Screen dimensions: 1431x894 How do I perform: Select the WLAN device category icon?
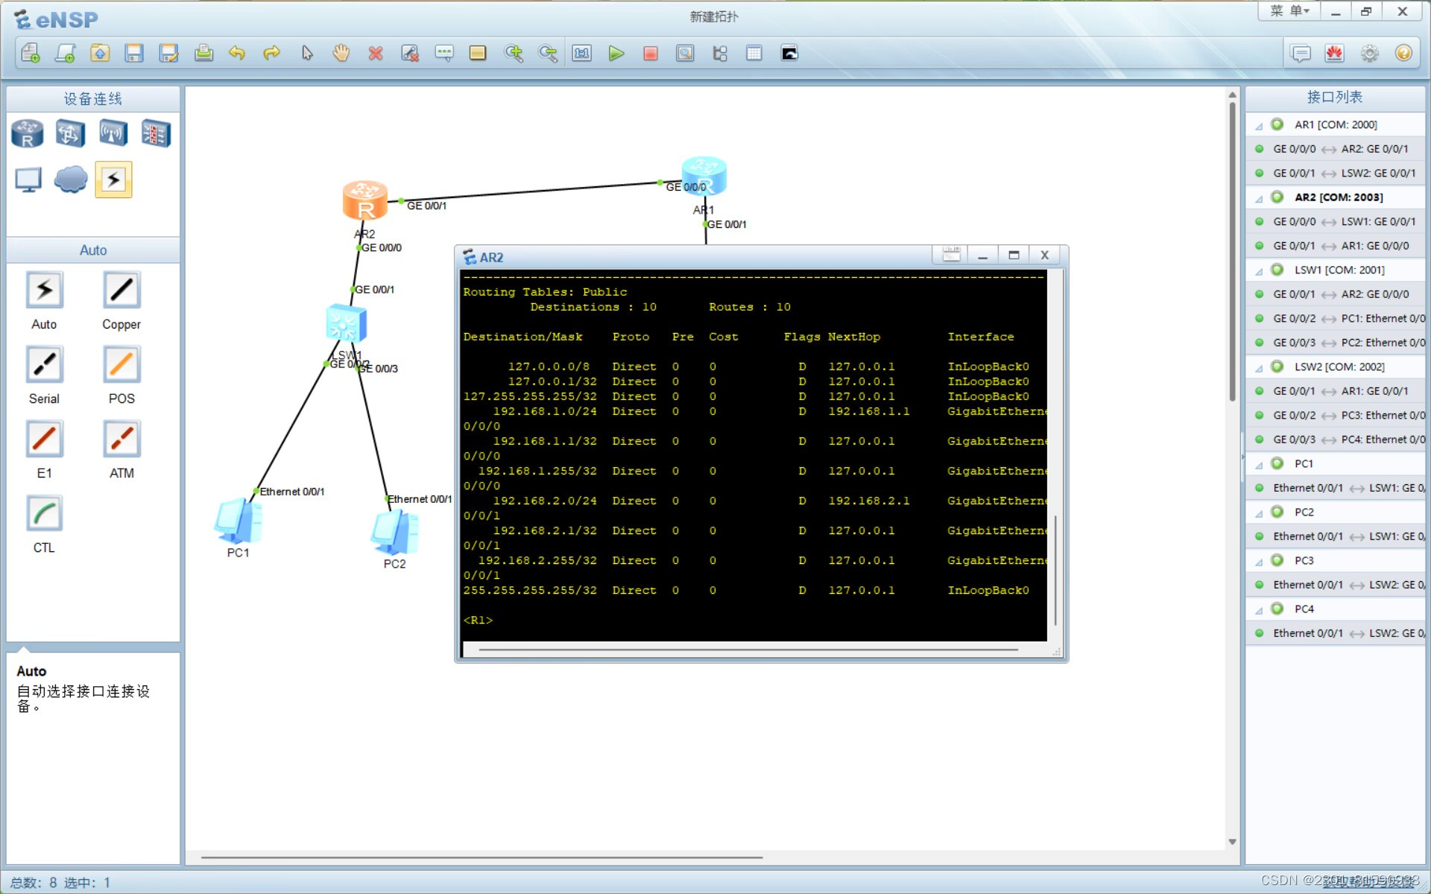click(x=113, y=134)
